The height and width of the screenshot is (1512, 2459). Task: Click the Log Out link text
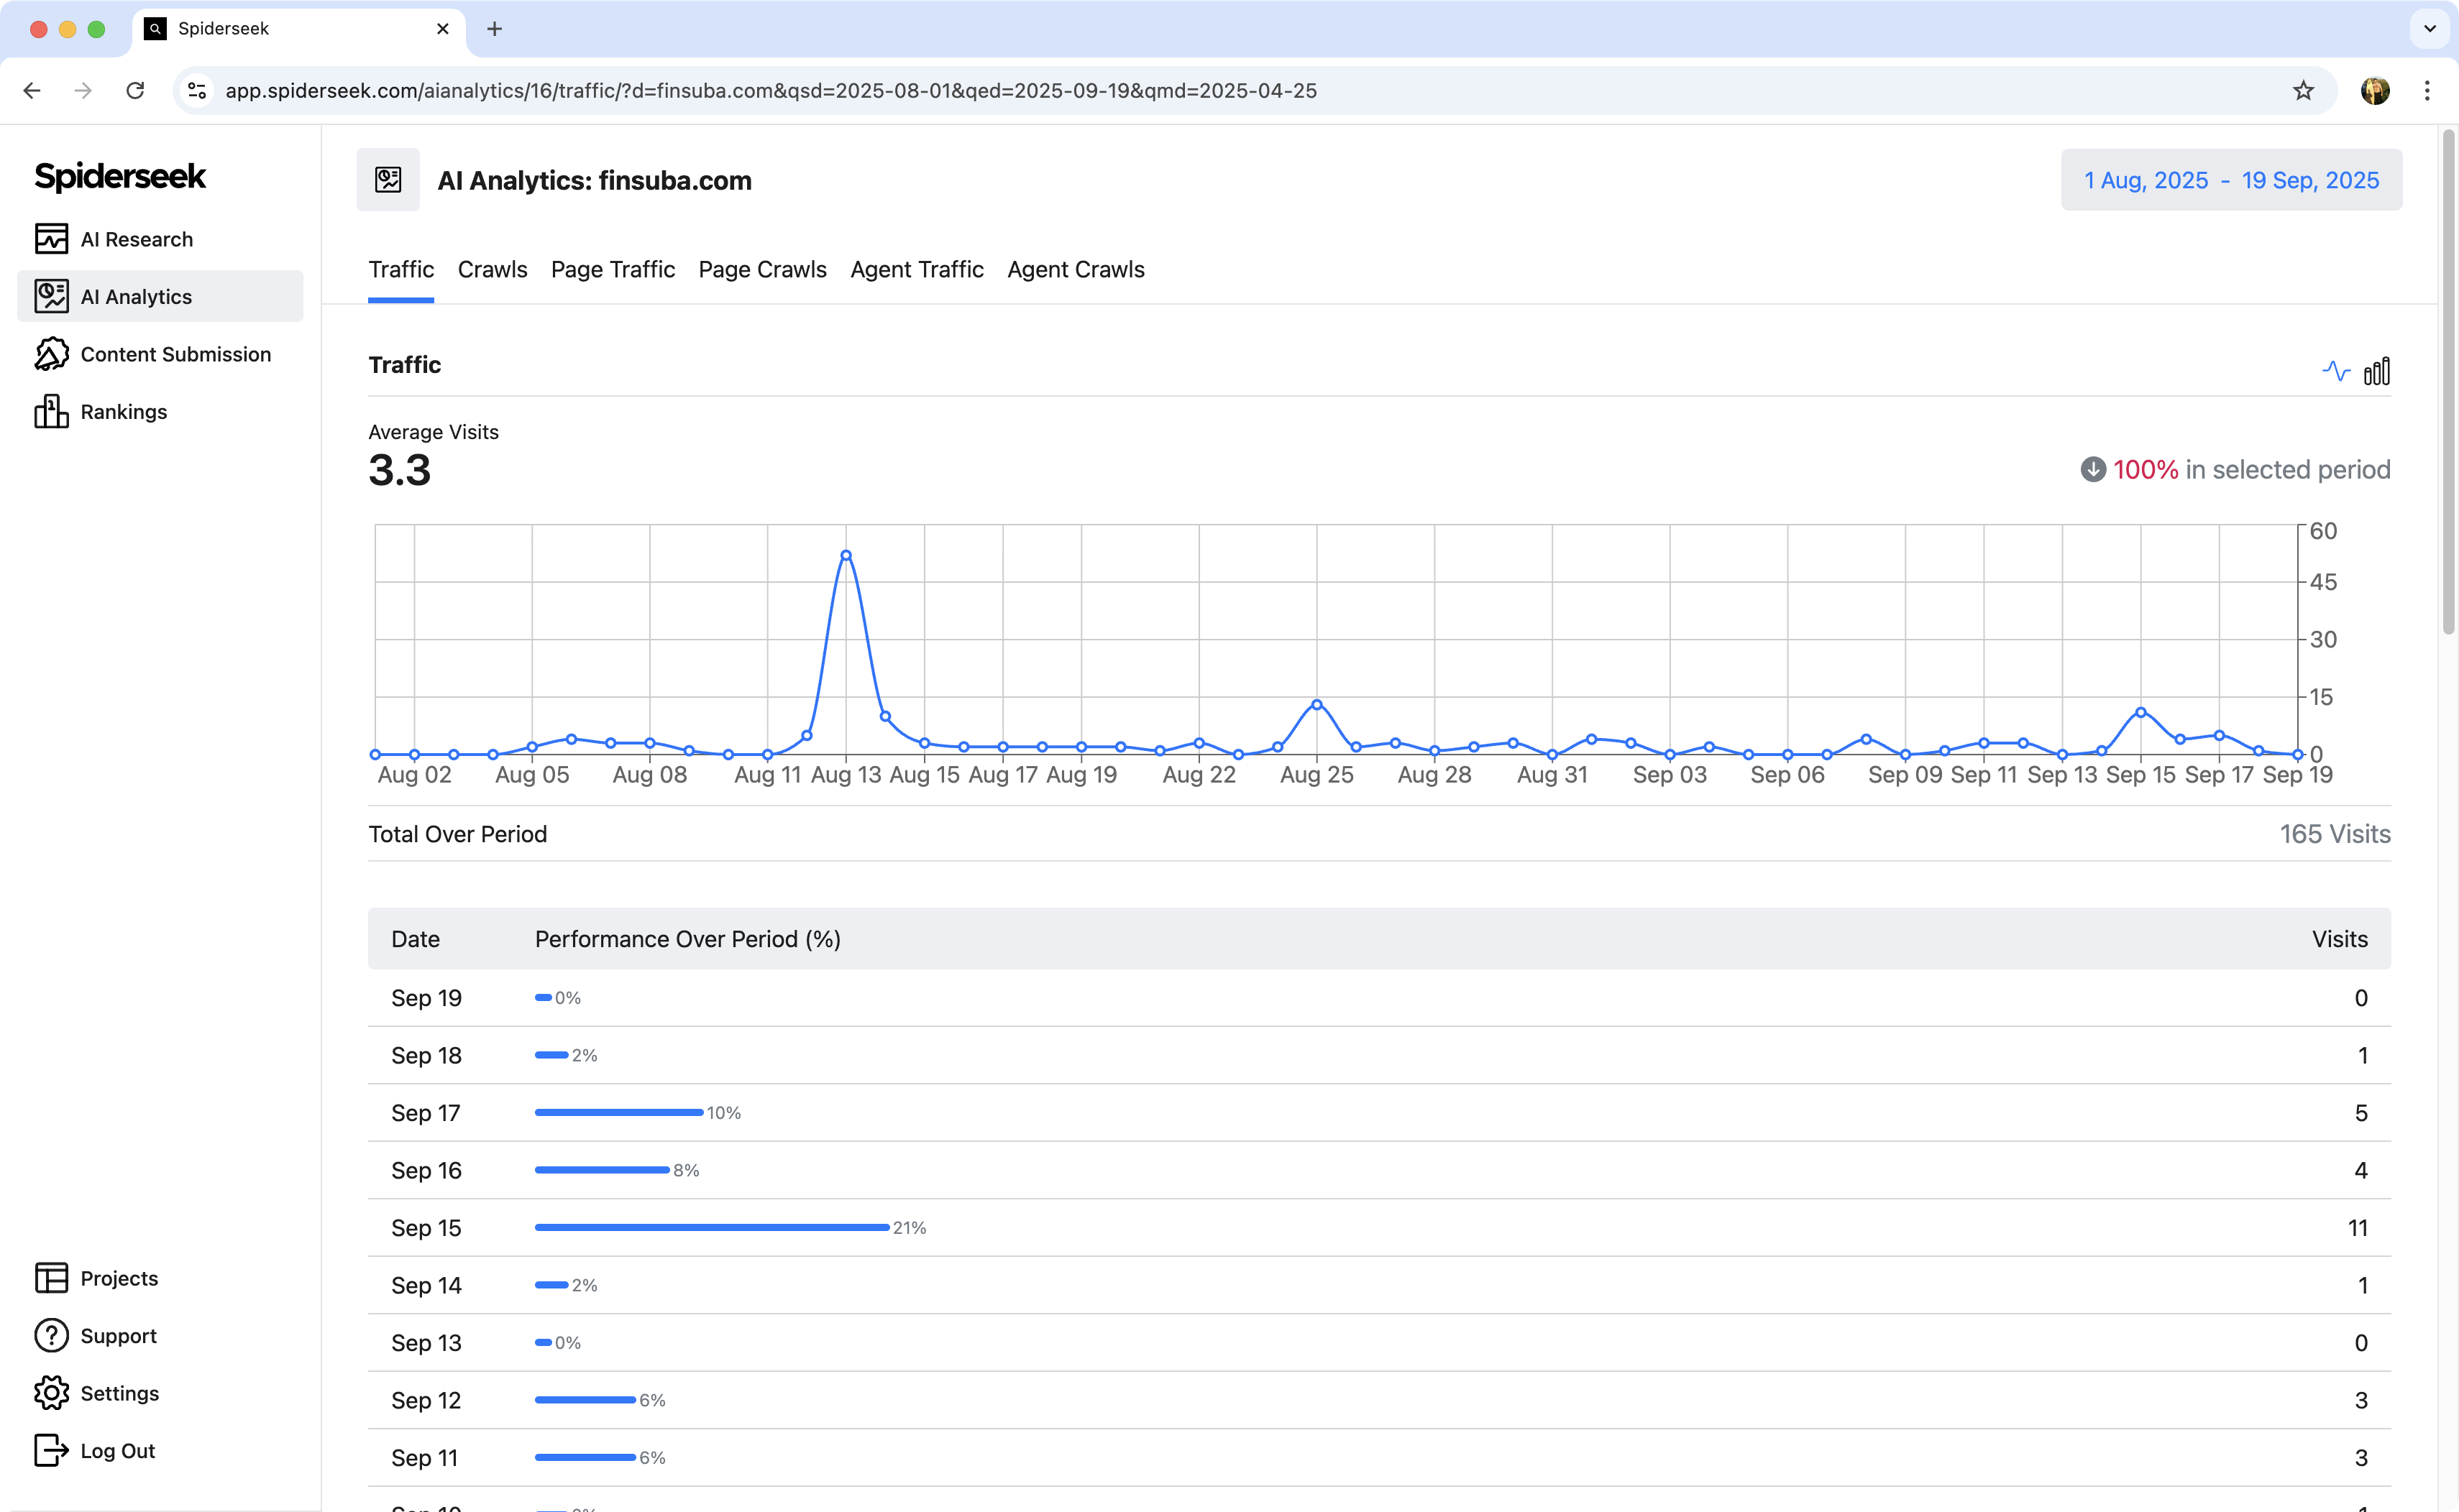tap(118, 1450)
